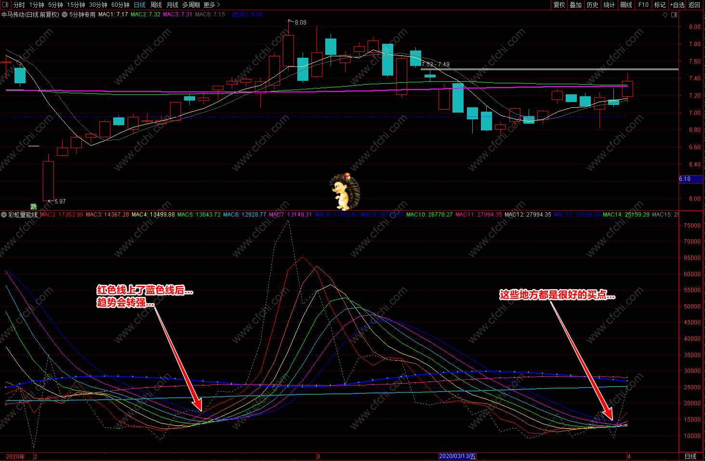Image resolution: width=705 pixels, height=461 pixels.
Task: Click the diamond marker icon at top right
Action: tap(665, 14)
